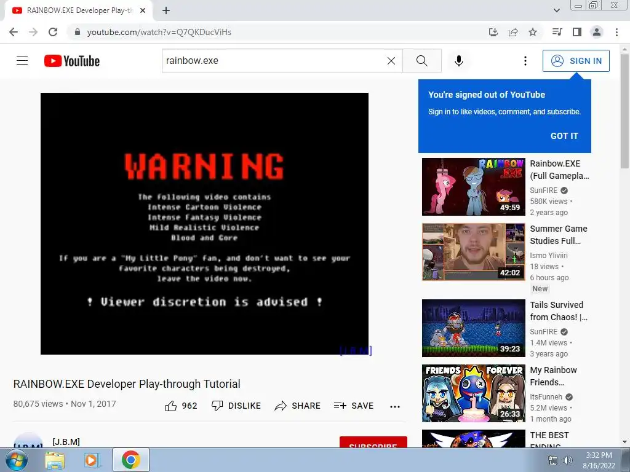
Task: Open Summer Game Studies video thumbnail
Action: pyautogui.click(x=473, y=251)
